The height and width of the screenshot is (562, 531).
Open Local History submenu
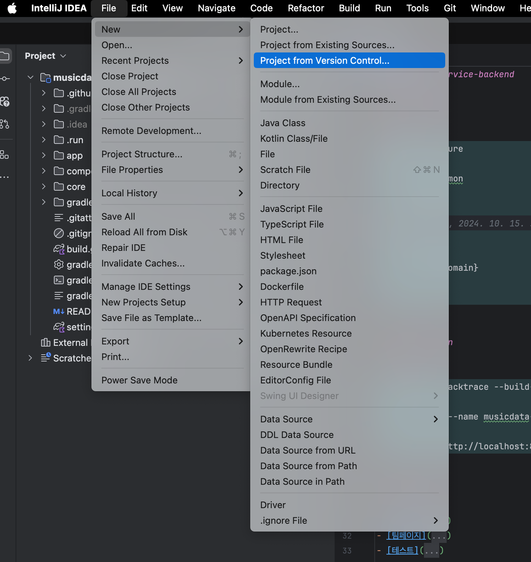click(x=173, y=193)
